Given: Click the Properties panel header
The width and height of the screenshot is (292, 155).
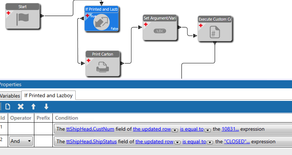Looking at the screenshot, I should click(146, 84).
